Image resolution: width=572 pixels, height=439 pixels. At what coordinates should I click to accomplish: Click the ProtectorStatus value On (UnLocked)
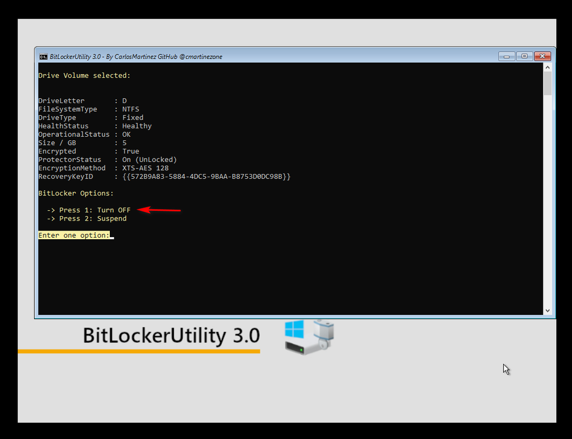(x=149, y=159)
